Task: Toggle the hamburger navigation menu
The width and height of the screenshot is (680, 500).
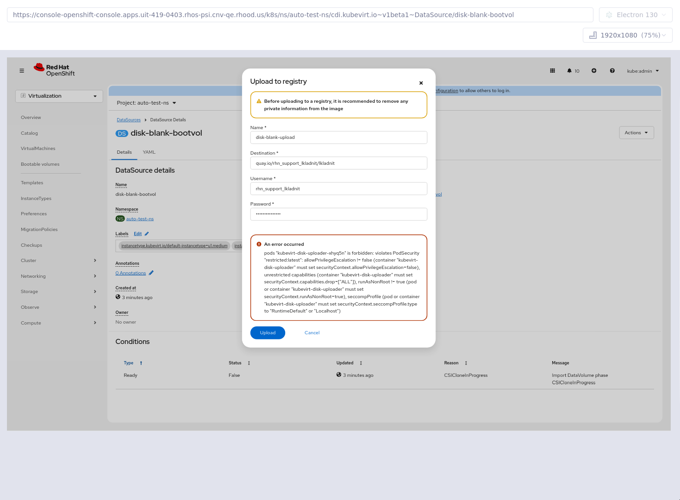Action: point(22,71)
